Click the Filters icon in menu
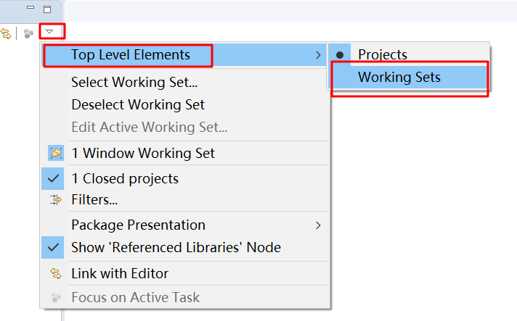This screenshot has width=517, height=321. [56, 200]
